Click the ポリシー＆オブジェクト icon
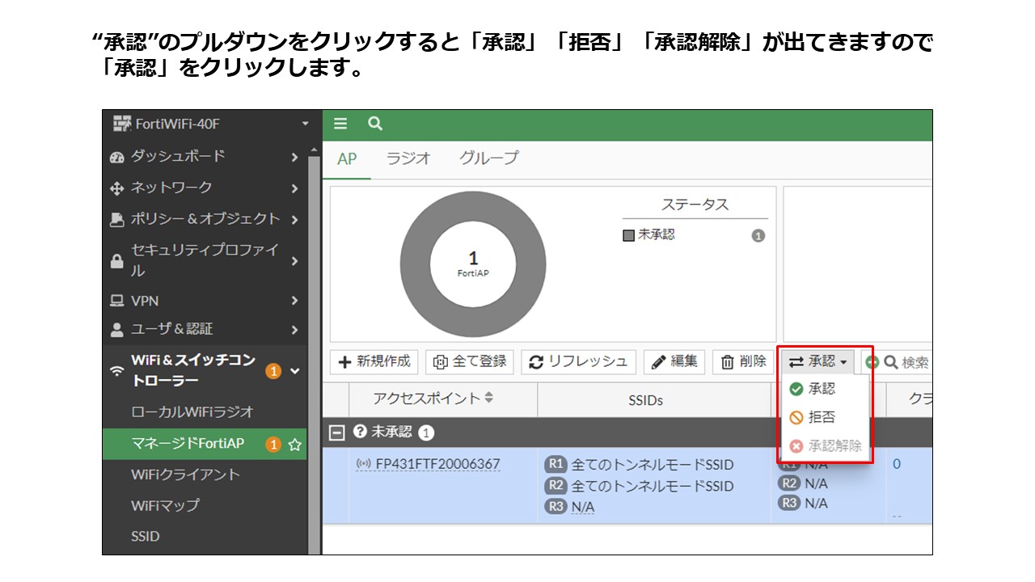This screenshot has height=582, width=1035. [116, 219]
